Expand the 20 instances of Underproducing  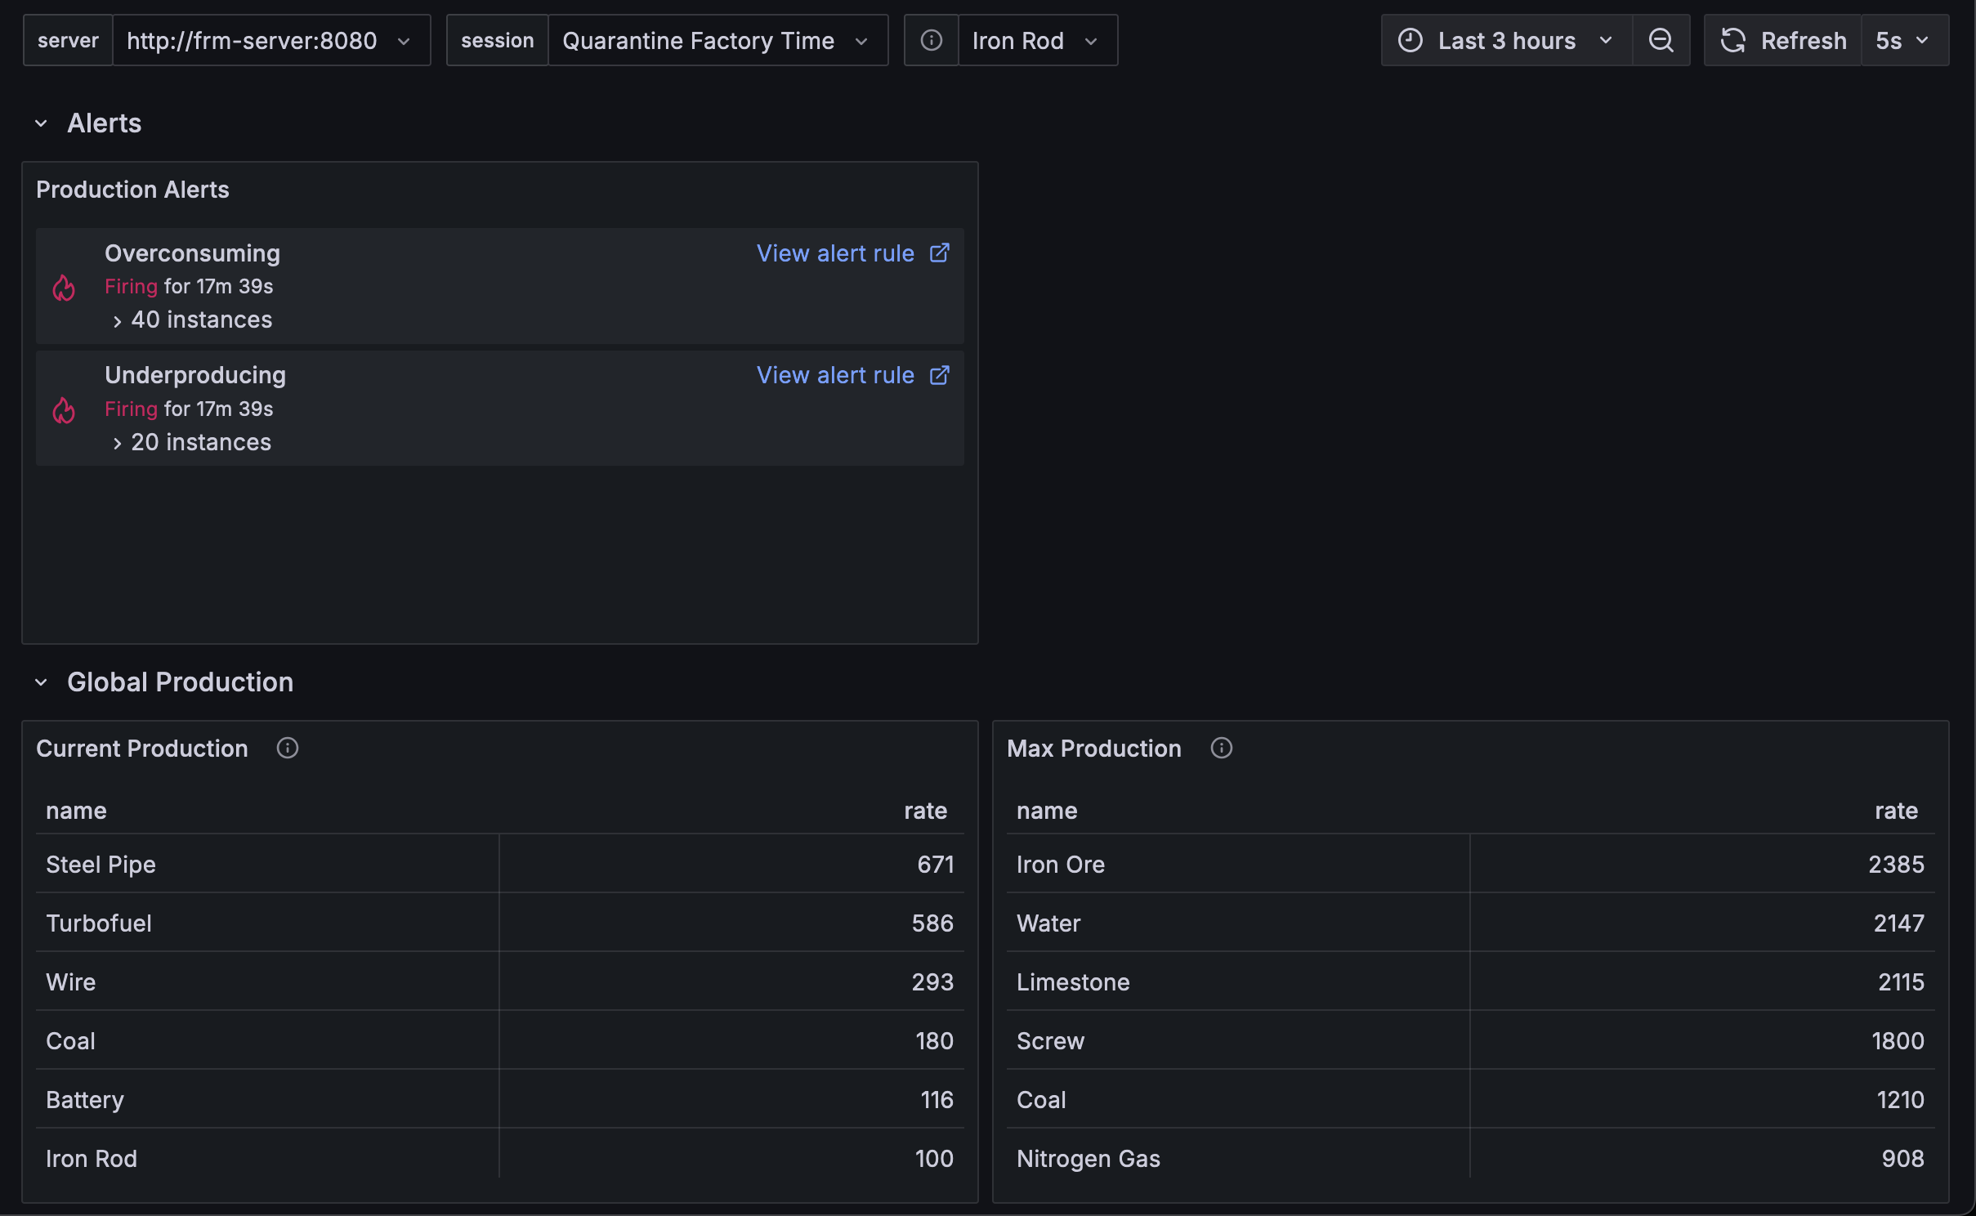point(191,442)
